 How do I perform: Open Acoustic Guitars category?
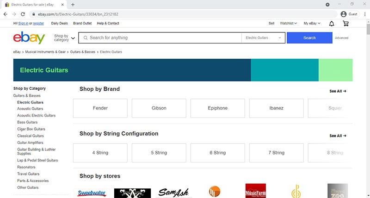click(30, 109)
